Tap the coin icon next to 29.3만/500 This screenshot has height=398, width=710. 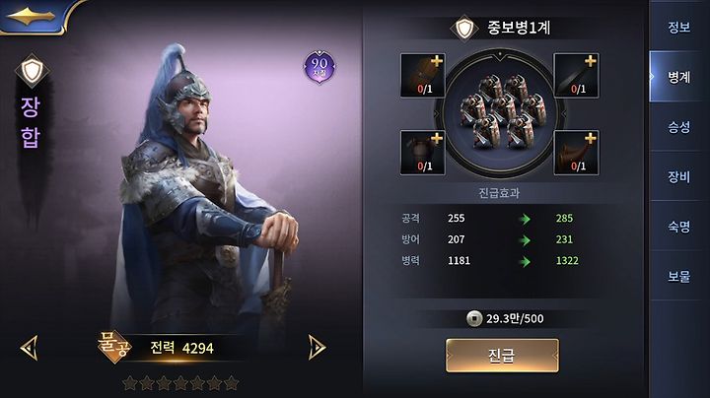click(474, 318)
